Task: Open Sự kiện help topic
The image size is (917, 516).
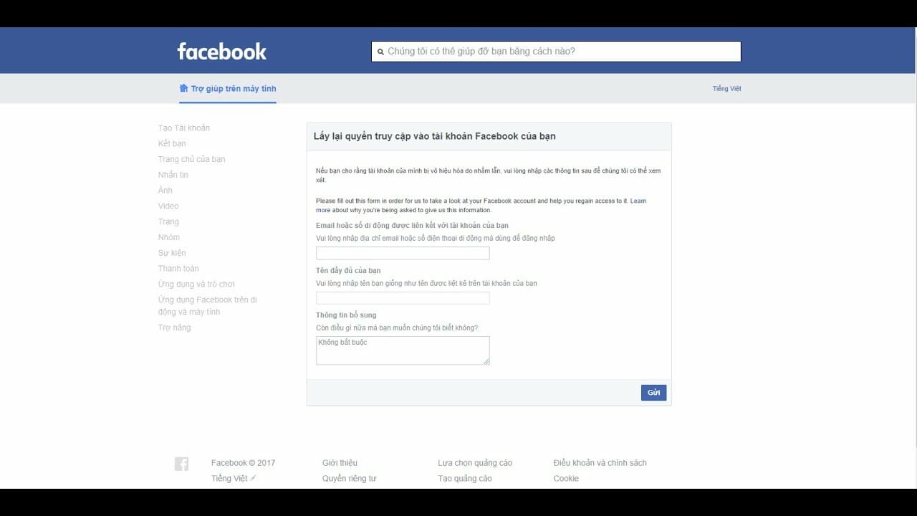Action: coord(172,253)
